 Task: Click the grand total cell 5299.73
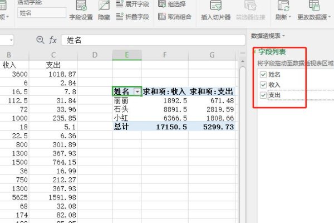click(x=212, y=127)
